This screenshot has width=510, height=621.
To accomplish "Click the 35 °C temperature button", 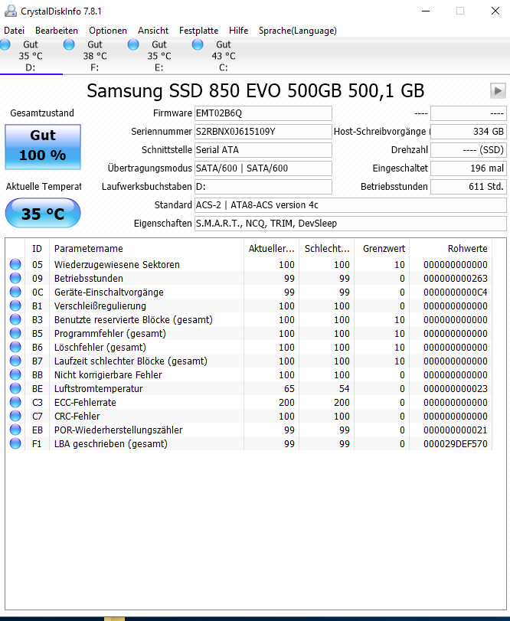I will pos(43,213).
